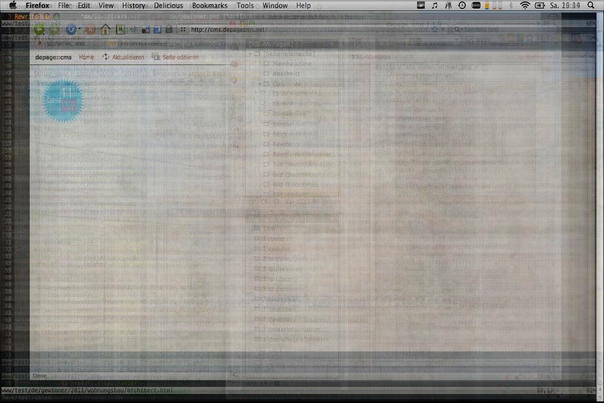Open the reload button dropdown arrow

79,29
